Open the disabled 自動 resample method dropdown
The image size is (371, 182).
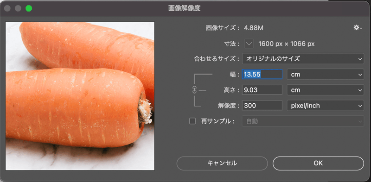[x=303, y=121]
